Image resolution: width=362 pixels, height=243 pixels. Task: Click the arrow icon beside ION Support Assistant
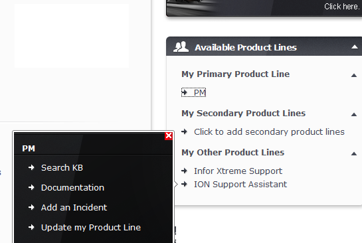click(x=184, y=184)
